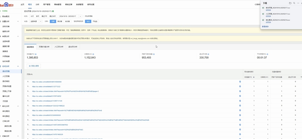Viewport: 302px width, 139px height.
Task: Click blue icon on vod/player/314767 row
Action: [x=240, y=134]
